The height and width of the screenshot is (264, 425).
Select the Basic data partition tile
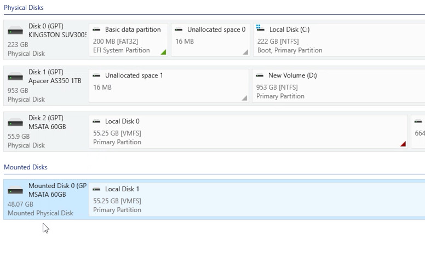129,40
